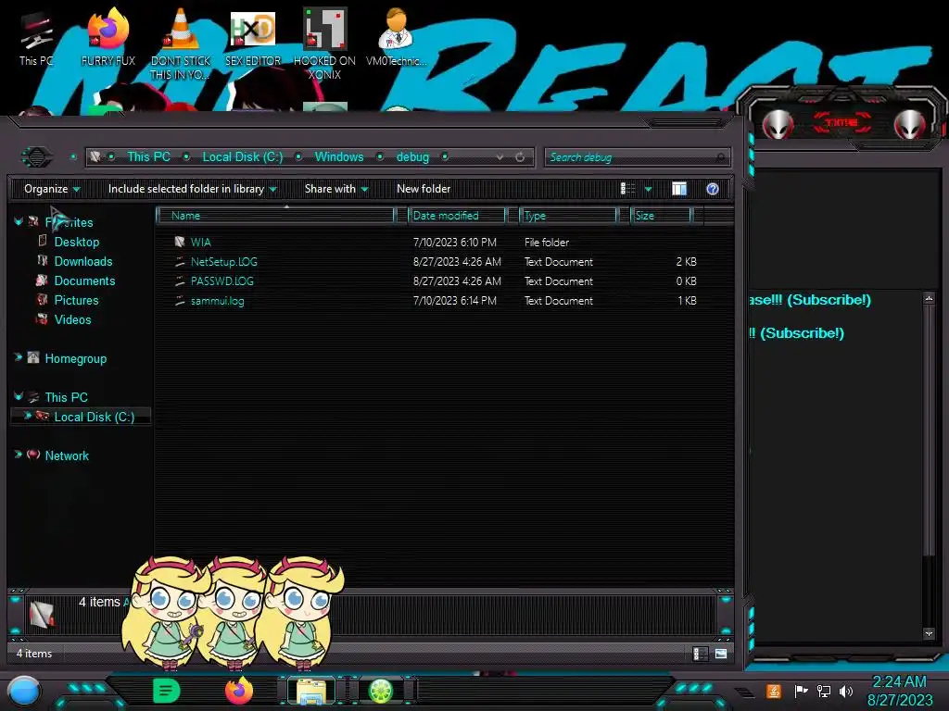The width and height of the screenshot is (949, 711).
Task: Open view options dropdown arrow
Action: pos(648,189)
